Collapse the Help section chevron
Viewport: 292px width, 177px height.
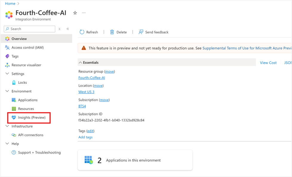click(7, 144)
